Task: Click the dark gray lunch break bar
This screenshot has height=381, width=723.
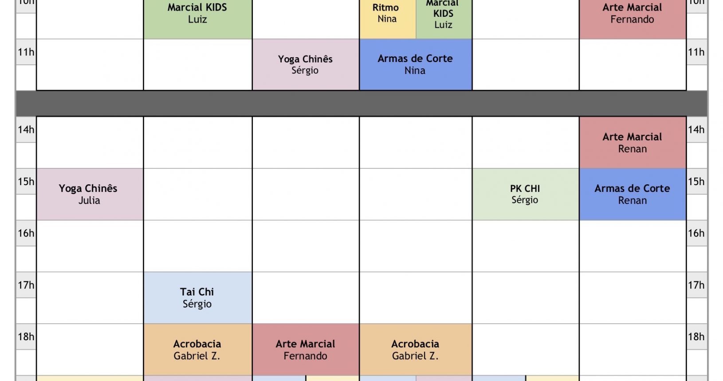Action: coord(361,104)
